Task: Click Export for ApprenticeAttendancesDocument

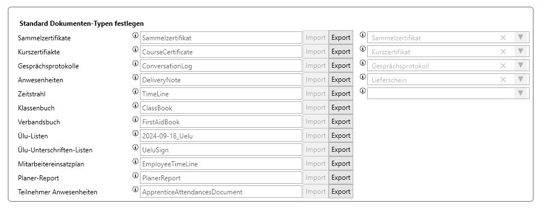Action: [341, 192]
